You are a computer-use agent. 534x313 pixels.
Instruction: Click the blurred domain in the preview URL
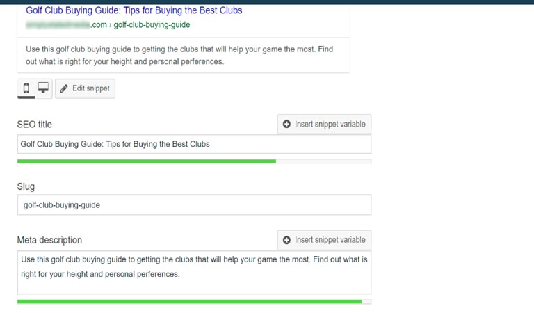(x=58, y=25)
